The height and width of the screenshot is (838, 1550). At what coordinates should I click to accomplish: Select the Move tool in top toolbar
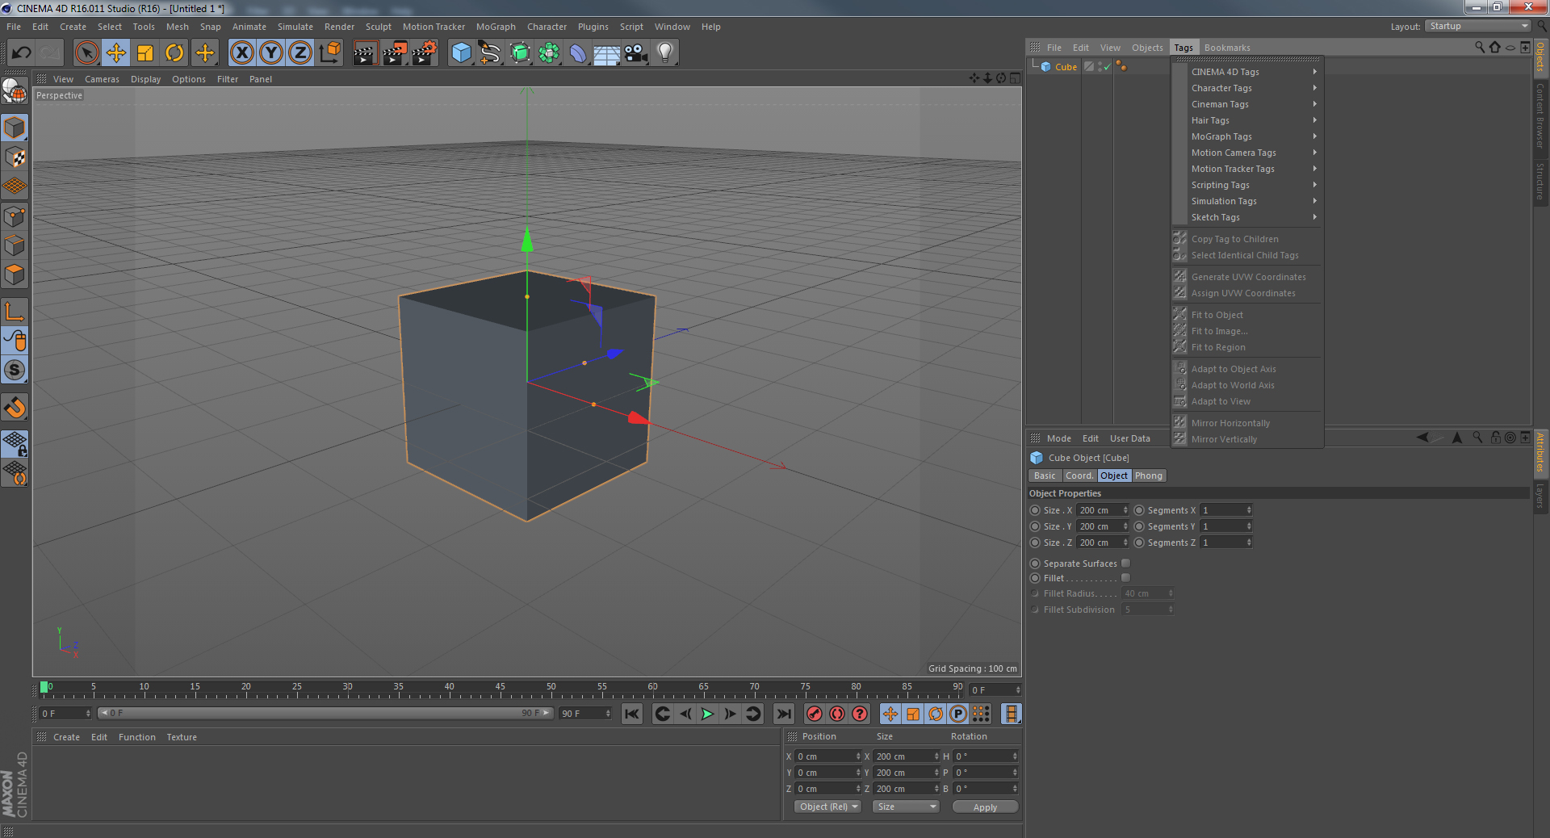click(x=115, y=53)
